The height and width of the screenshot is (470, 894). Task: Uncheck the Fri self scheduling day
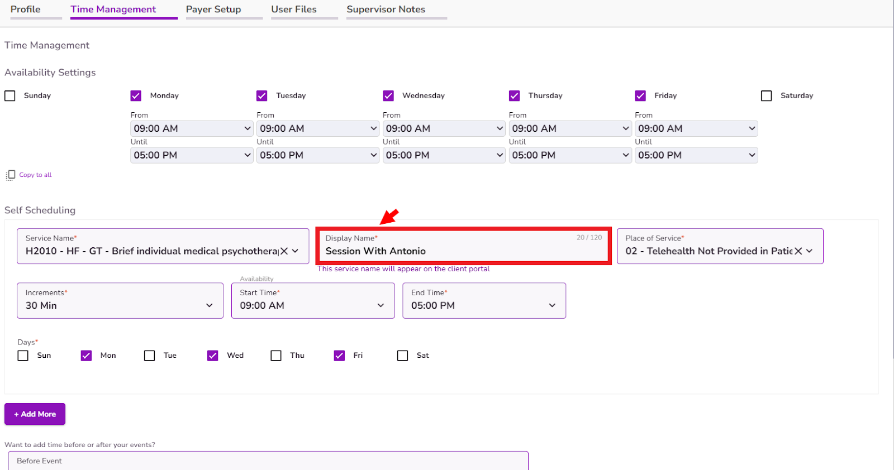tap(339, 356)
